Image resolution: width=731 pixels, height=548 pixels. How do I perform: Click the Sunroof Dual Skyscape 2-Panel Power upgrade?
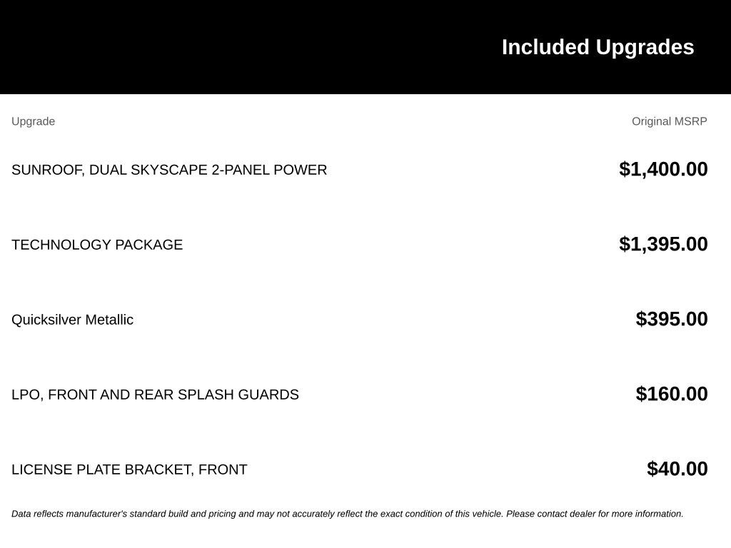(x=169, y=170)
